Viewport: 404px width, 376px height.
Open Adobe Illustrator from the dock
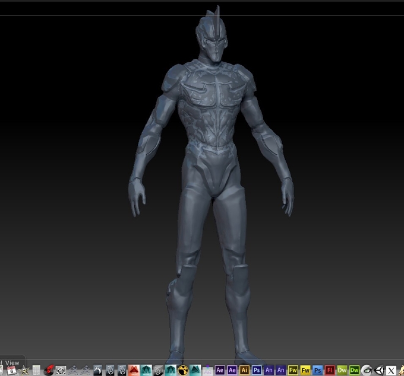click(244, 370)
